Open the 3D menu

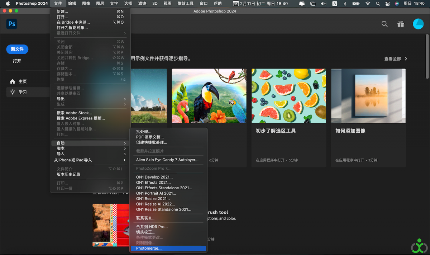pyautogui.click(x=155, y=4)
